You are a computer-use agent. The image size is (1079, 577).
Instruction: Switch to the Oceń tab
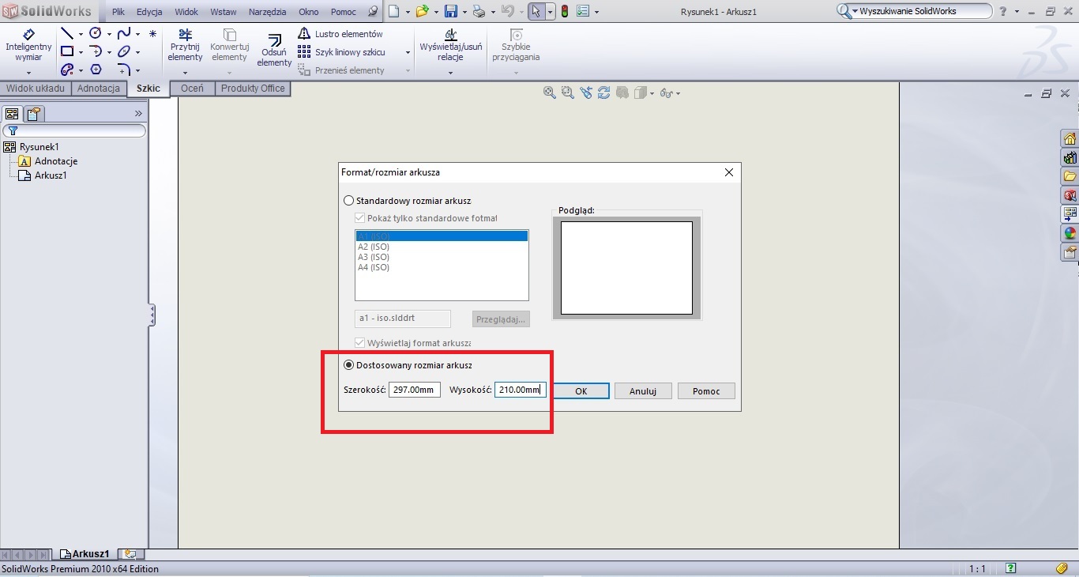pyautogui.click(x=192, y=89)
